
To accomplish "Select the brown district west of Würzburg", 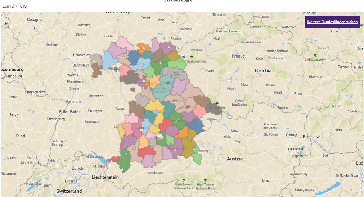I will coord(96,70).
